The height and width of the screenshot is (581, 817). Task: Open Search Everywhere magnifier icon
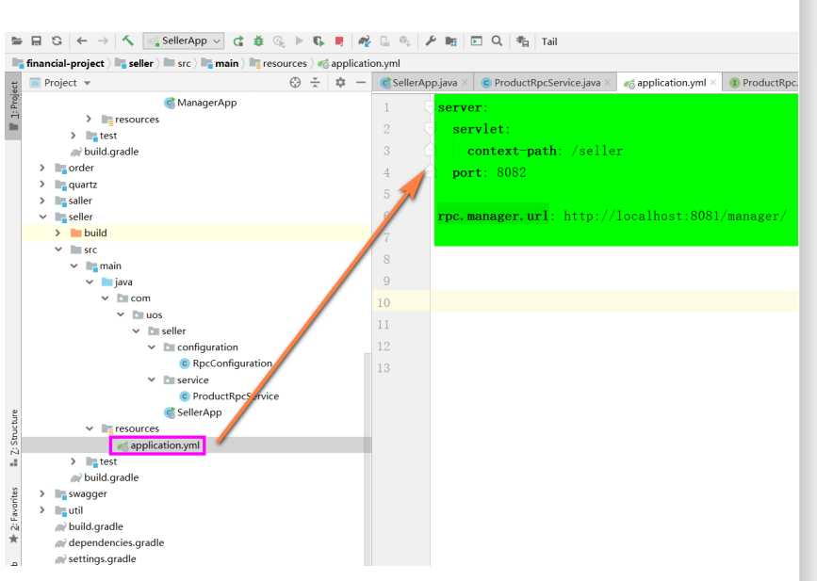pyautogui.click(x=496, y=41)
